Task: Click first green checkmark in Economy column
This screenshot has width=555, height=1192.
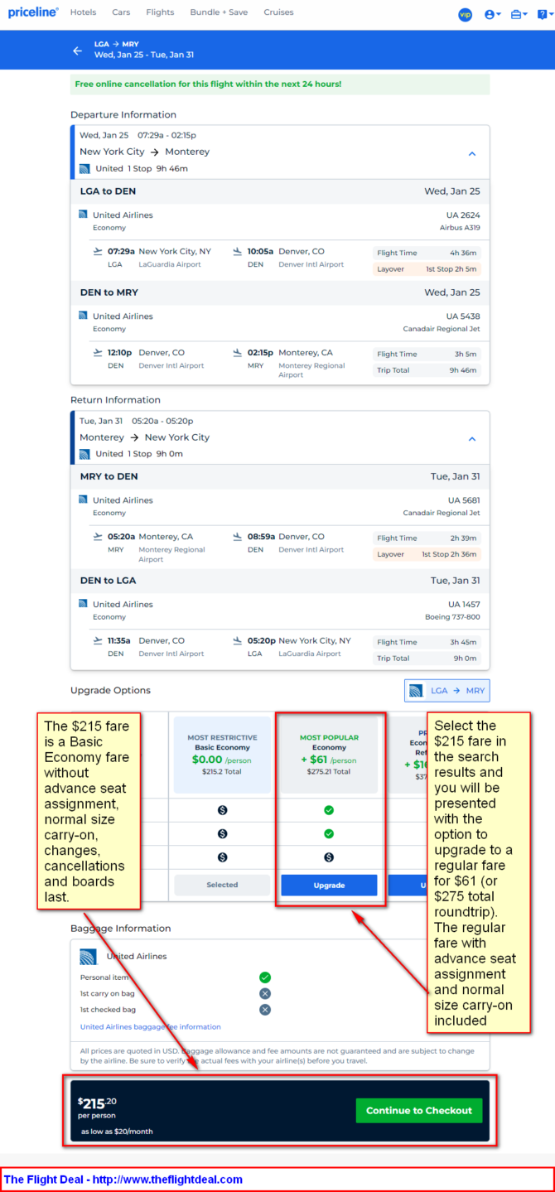Action: (x=329, y=810)
